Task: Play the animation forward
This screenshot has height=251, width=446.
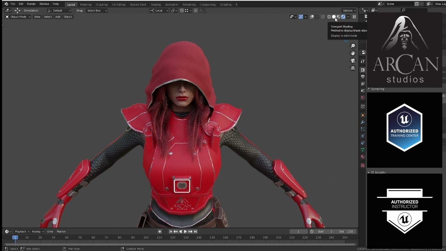Action: tap(185, 231)
